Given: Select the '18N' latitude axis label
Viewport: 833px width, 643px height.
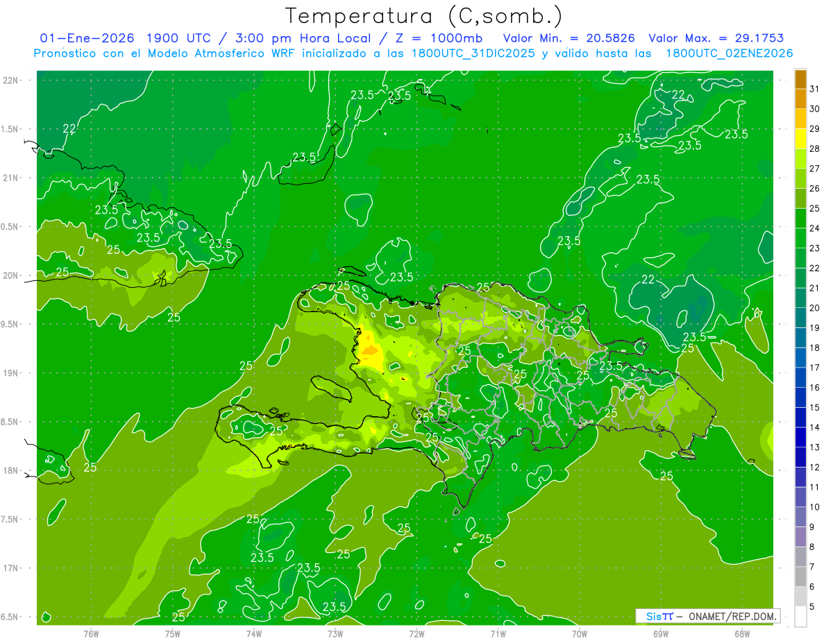Looking at the screenshot, I should 10,471.
